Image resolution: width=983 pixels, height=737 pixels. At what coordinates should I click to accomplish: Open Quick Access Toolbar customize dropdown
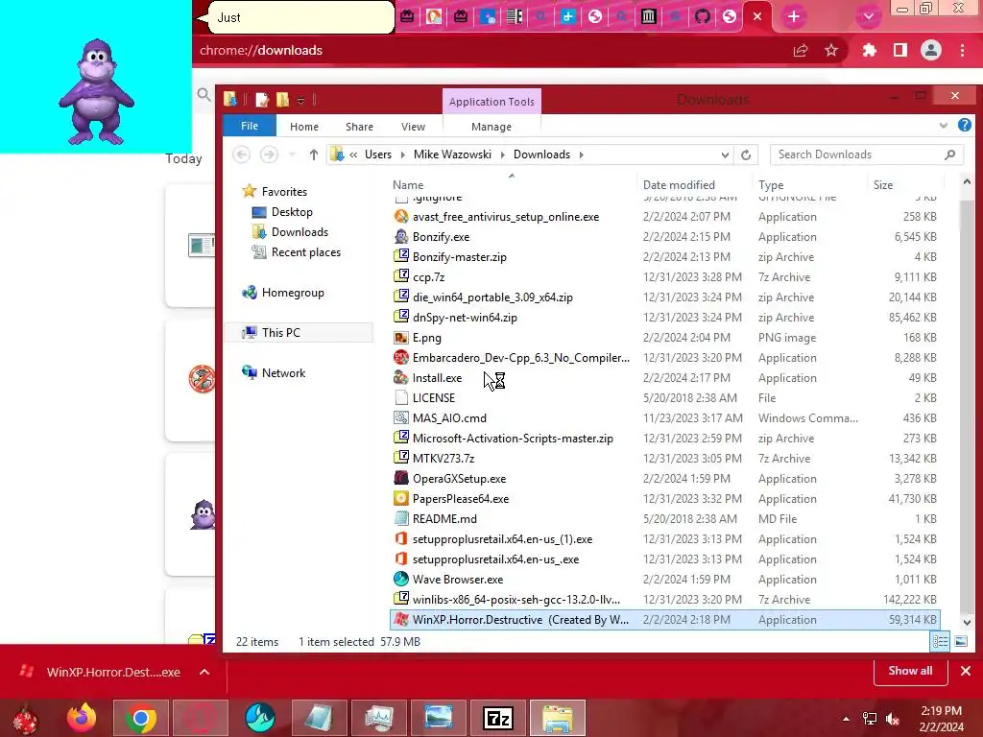pos(300,100)
